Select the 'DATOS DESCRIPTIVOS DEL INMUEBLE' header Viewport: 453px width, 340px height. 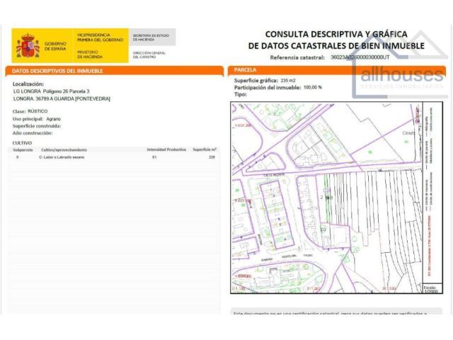click(x=57, y=71)
